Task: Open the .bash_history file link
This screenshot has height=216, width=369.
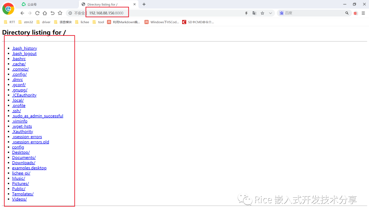Action: (25, 48)
